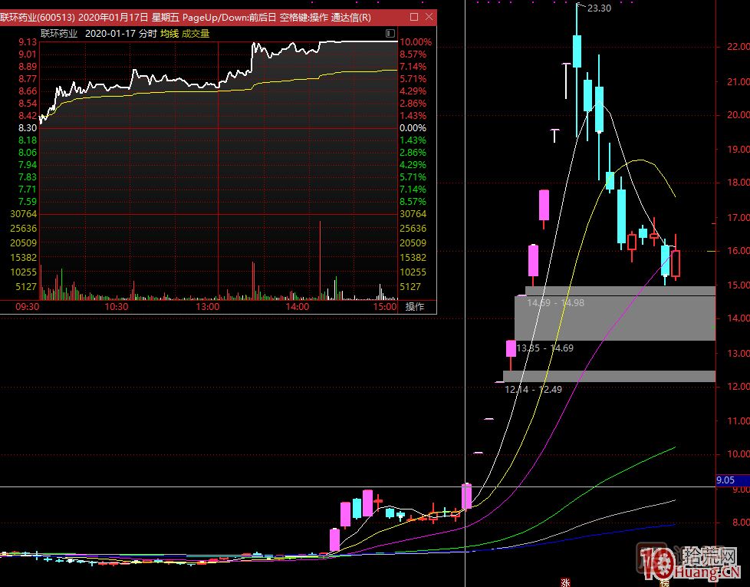Click the 联环药业 stock name in panel header
This screenshot has height=587, width=750.
[x=61, y=33]
